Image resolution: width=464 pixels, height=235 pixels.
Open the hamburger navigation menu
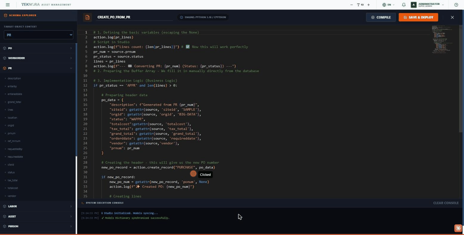(x=8, y=5)
